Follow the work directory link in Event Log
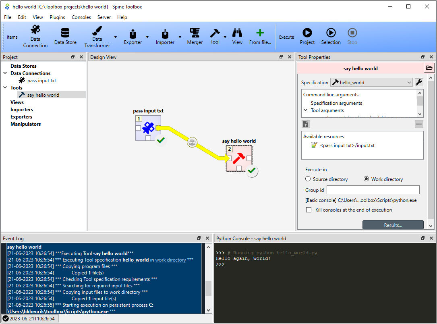Image resolution: width=437 pixels, height=324 pixels. click(x=170, y=260)
